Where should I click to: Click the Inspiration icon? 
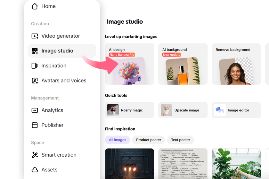point(35,66)
